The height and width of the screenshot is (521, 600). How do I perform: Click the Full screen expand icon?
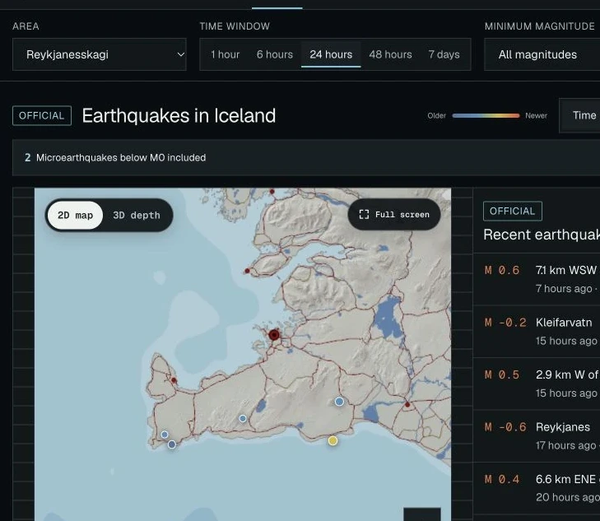point(364,215)
